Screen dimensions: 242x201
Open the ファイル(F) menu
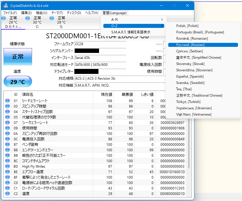pos(10,13)
